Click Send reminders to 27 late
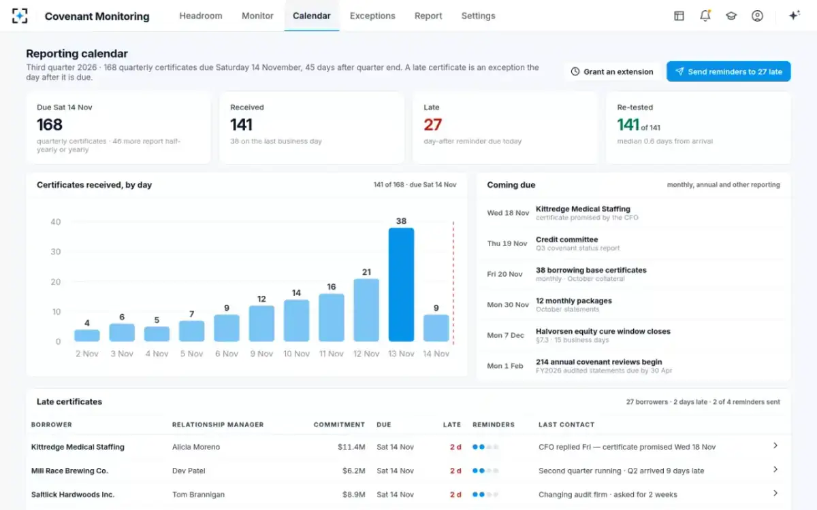 (728, 71)
